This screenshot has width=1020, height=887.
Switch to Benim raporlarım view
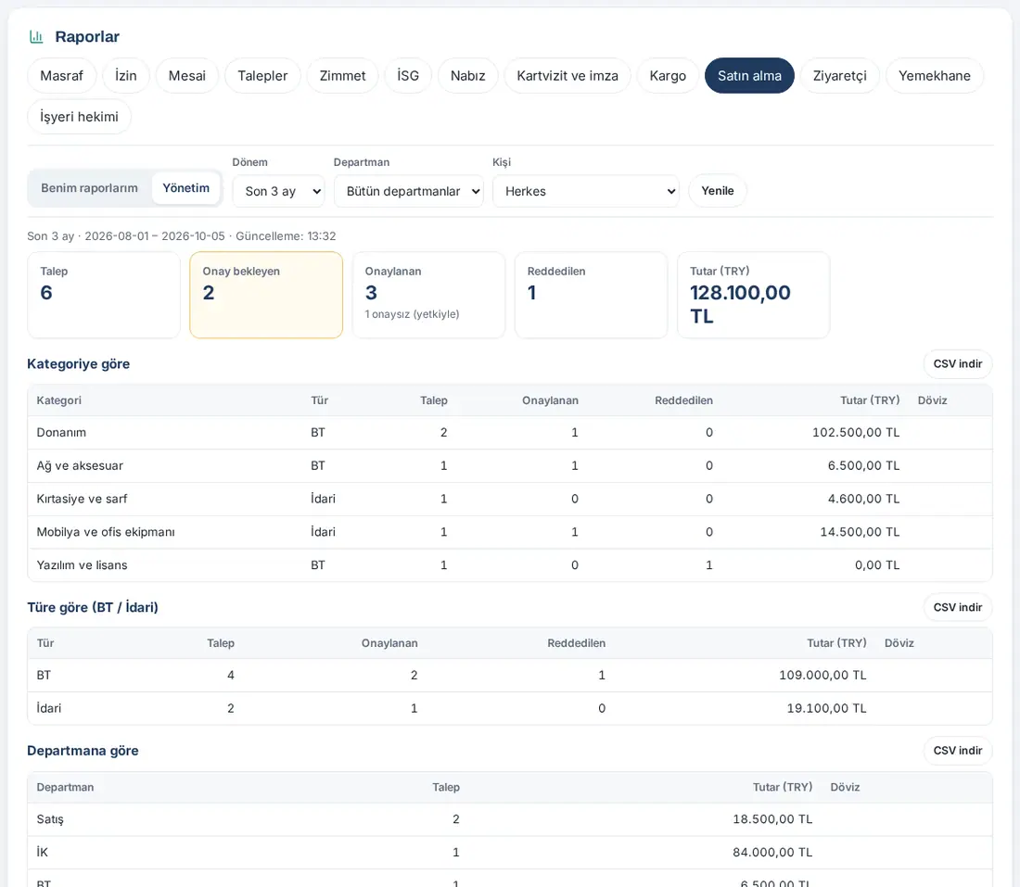[x=89, y=188]
